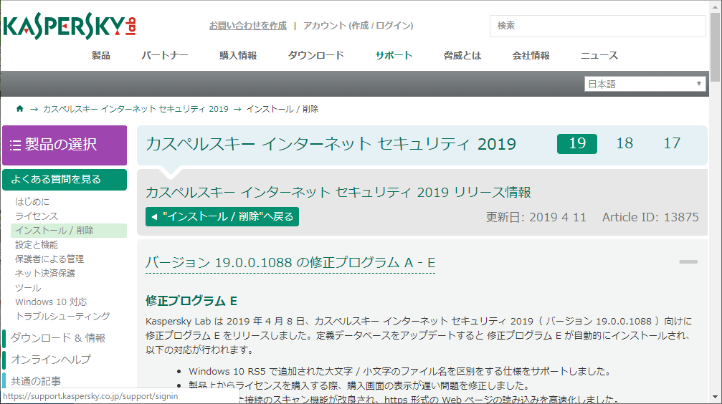This screenshot has width=722, height=404.
Task: Click the vertical scrollbar thumb
Action: [715, 47]
